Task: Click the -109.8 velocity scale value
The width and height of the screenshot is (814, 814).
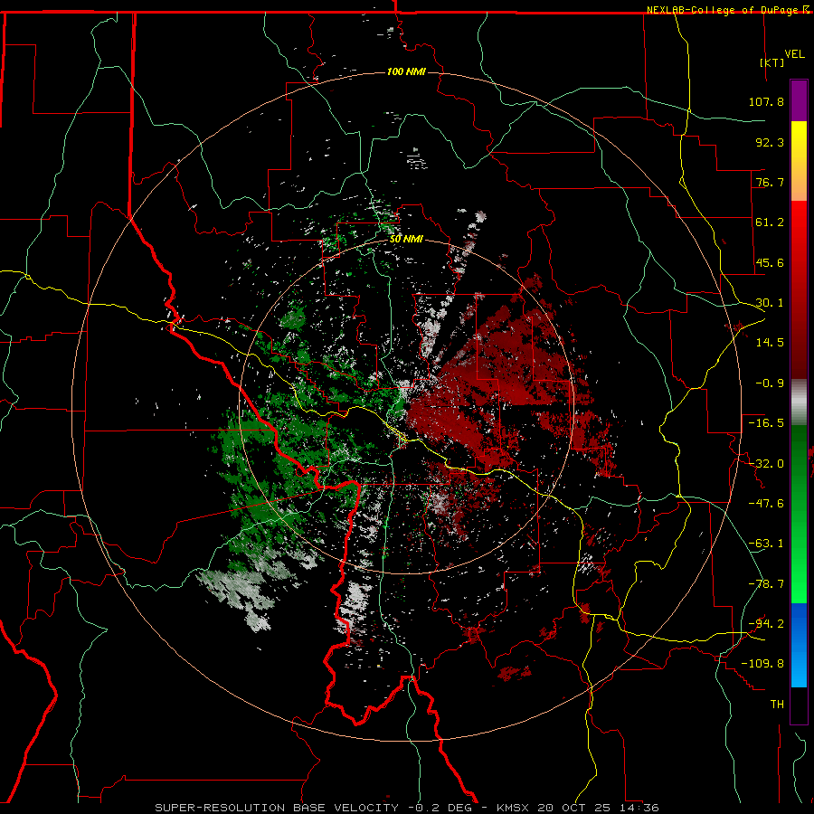Action: pos(762,664)
